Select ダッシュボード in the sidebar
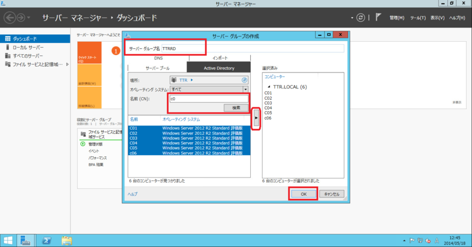Screen dimensions: 472x247 pos(35,38)
